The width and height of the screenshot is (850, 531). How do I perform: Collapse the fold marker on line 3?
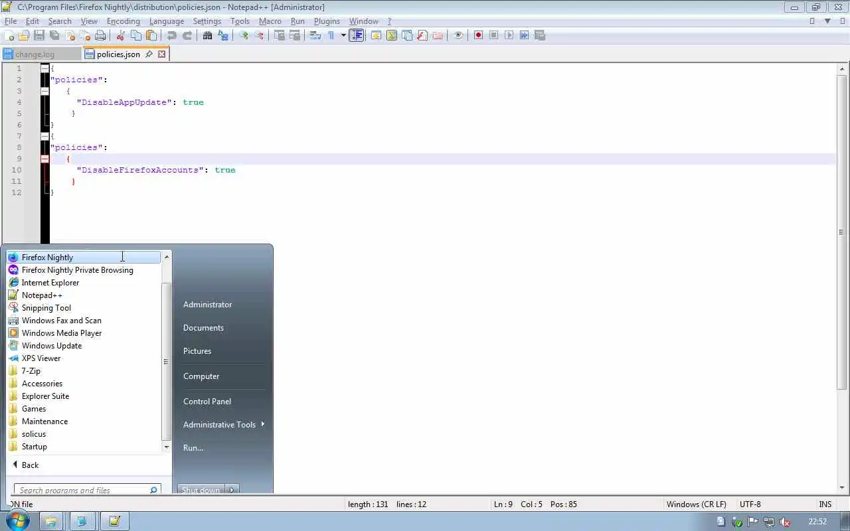click(44, 91)
